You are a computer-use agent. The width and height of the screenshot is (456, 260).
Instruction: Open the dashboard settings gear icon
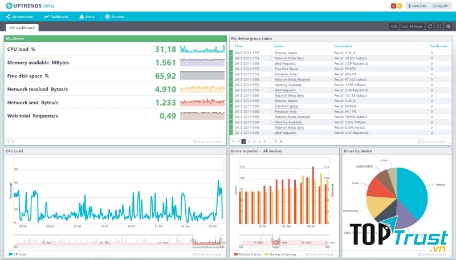[x=448, y=26]
